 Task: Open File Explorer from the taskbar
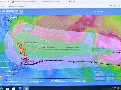coord(8,89)
